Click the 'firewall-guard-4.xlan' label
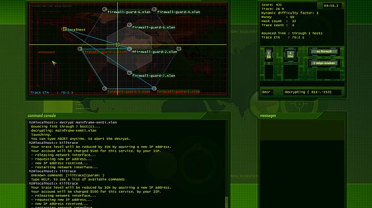372x208 pixels. pos(179,12)
